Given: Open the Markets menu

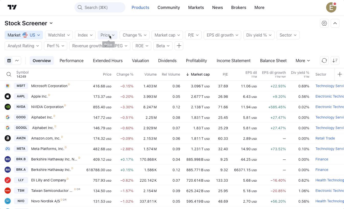Looking at the screenshot, I should pos(196,7).
